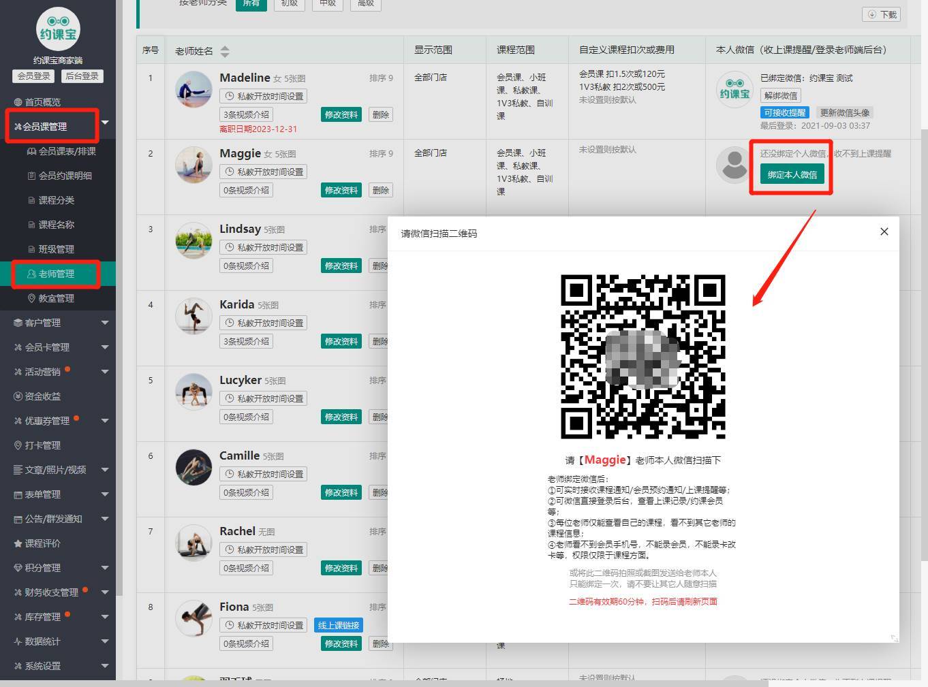
Task: Click 更新微信头像 for Madeline
Action: point(845,112)
